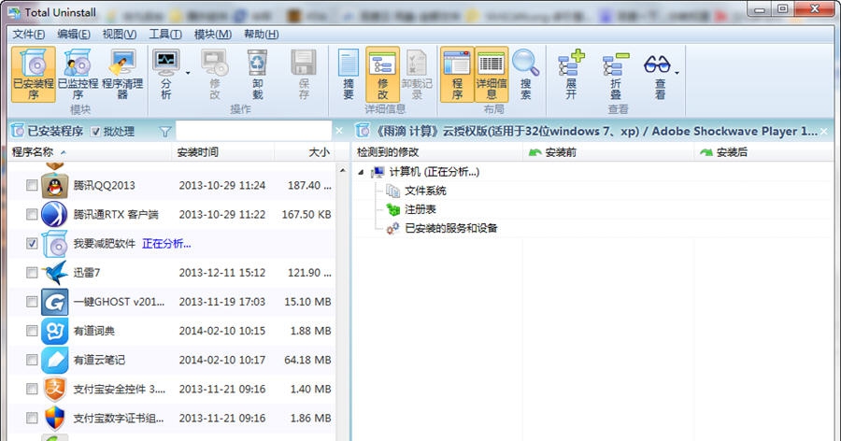Click the 一键GHOST program icon
This screenshot has width=841, height=441.
[x=55, y=302]
